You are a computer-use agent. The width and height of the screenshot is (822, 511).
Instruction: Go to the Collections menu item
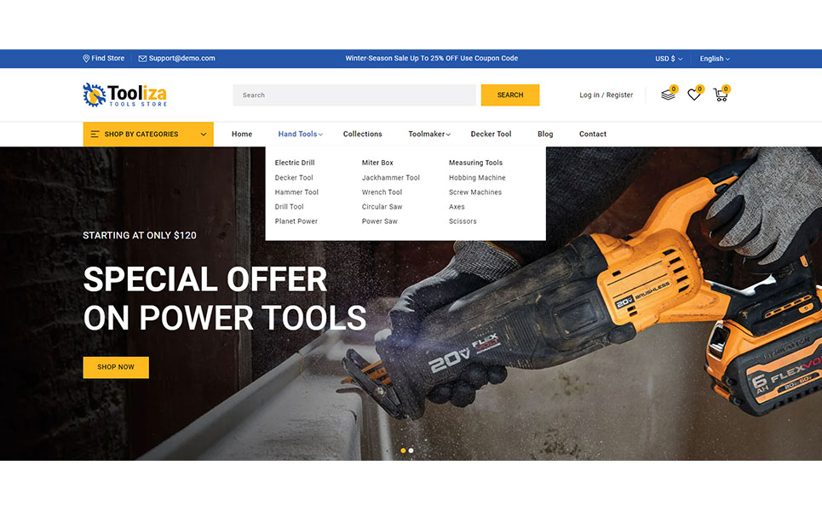(363, 135)
